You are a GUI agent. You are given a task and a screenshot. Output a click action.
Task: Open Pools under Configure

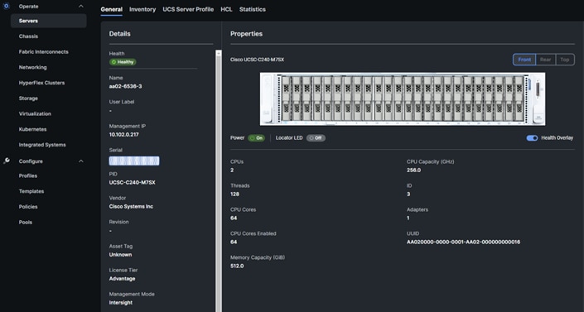[x=26, y=223]
